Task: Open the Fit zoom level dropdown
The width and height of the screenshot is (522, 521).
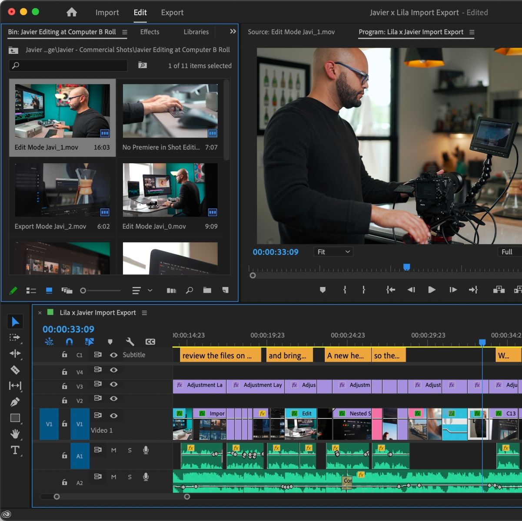Action: pos(333,252)
